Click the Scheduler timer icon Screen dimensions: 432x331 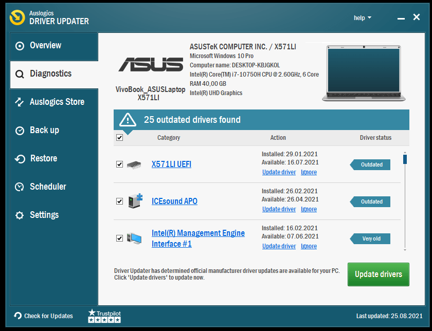tap(20, 187)
